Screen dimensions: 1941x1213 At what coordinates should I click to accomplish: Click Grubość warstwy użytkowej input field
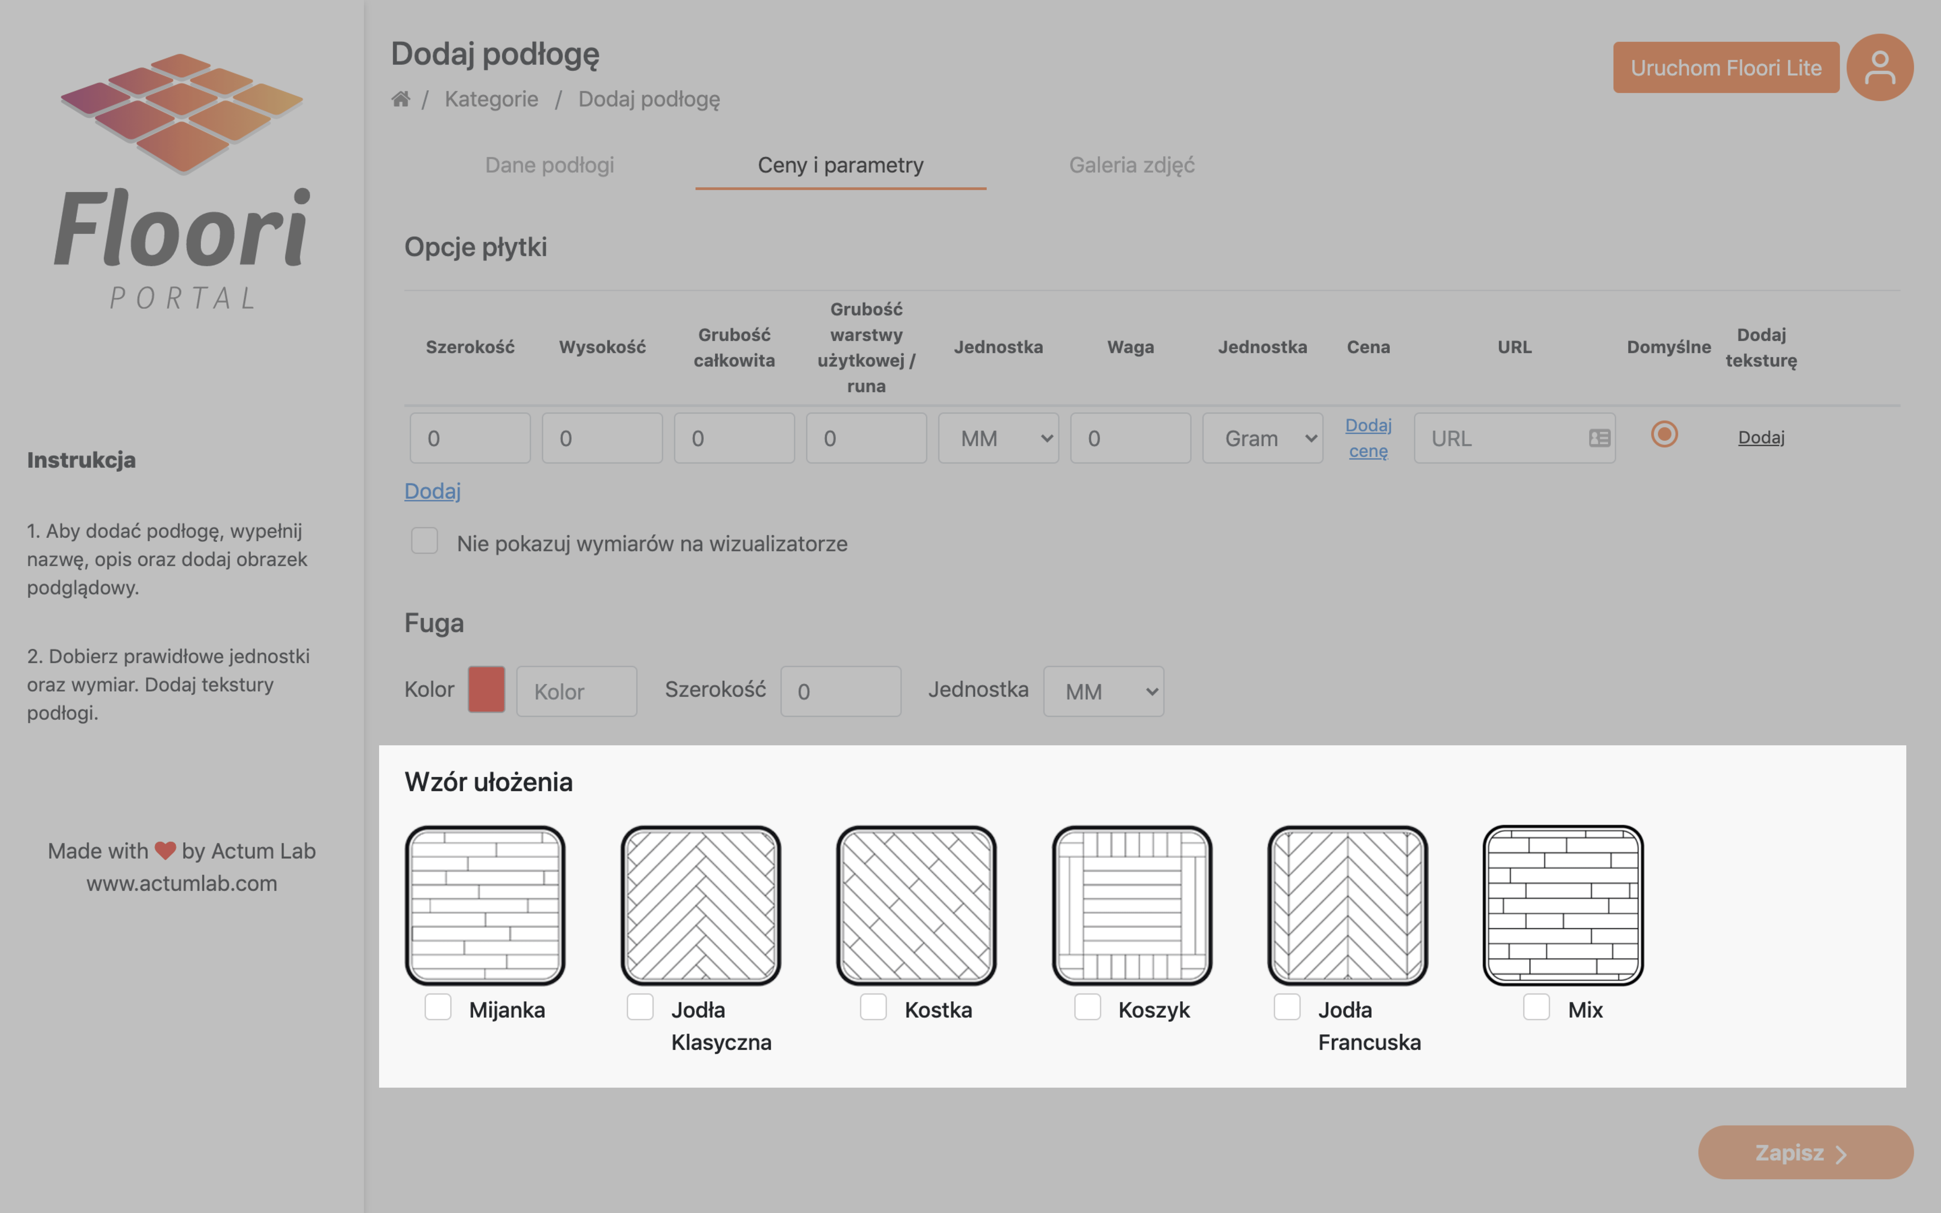tap(866, 438)
